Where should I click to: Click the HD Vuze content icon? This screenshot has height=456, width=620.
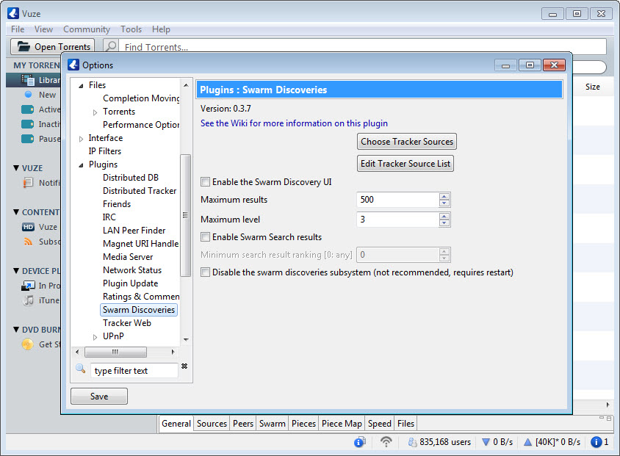[x=28, y=227]
